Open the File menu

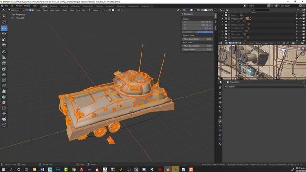coord(7,6)
